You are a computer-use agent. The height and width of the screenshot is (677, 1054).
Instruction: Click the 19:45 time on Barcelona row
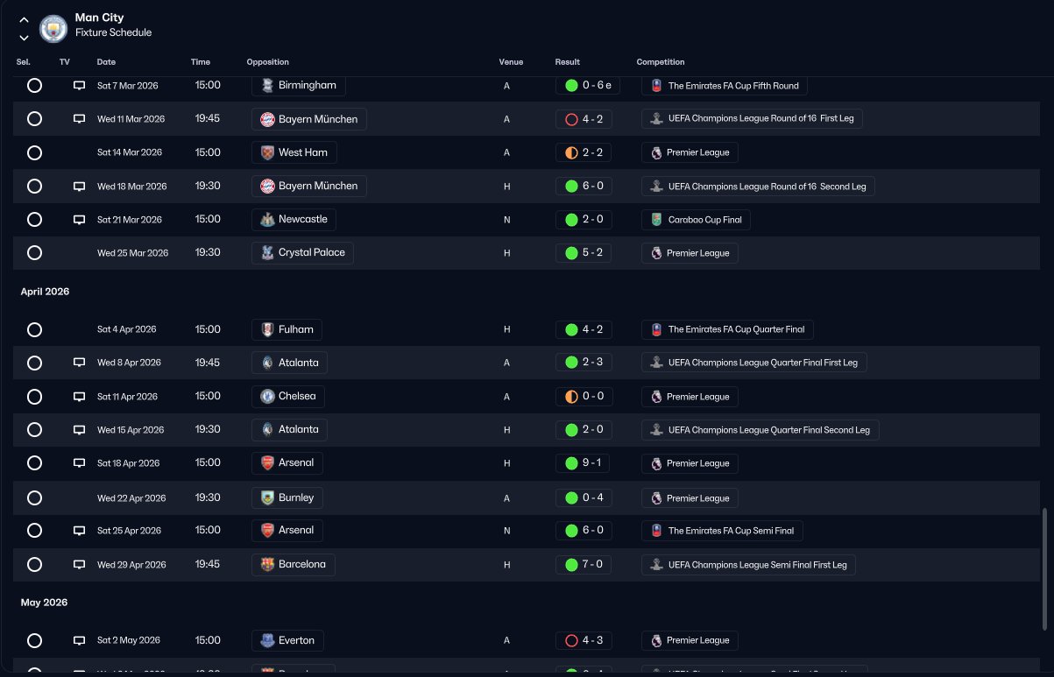(208, 565)
